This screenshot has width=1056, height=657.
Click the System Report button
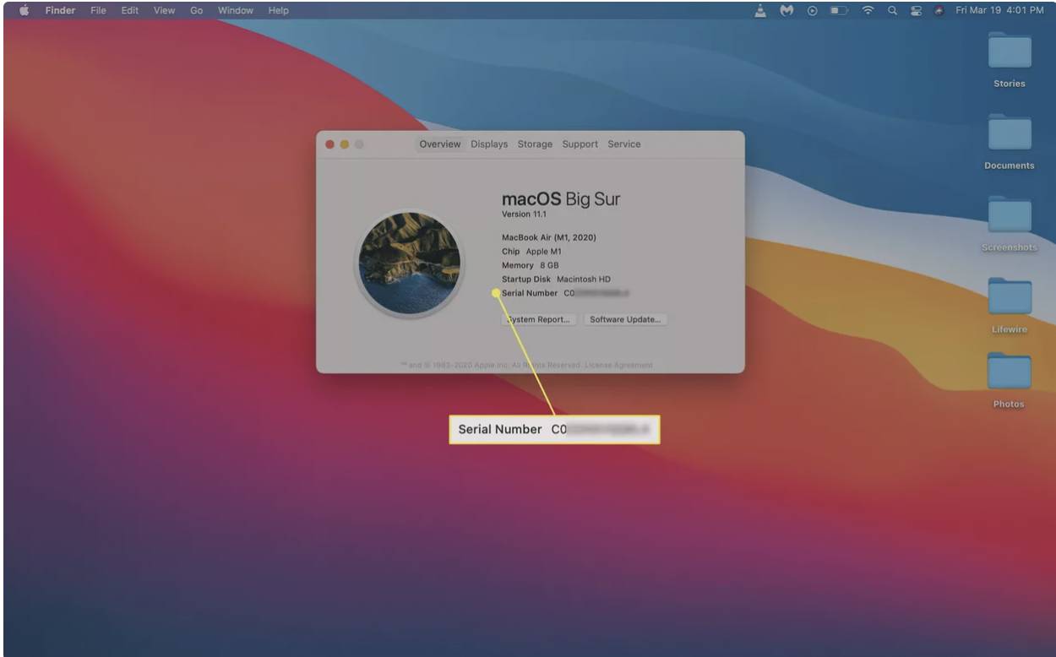pyautogui.click(x=537, y=319)
